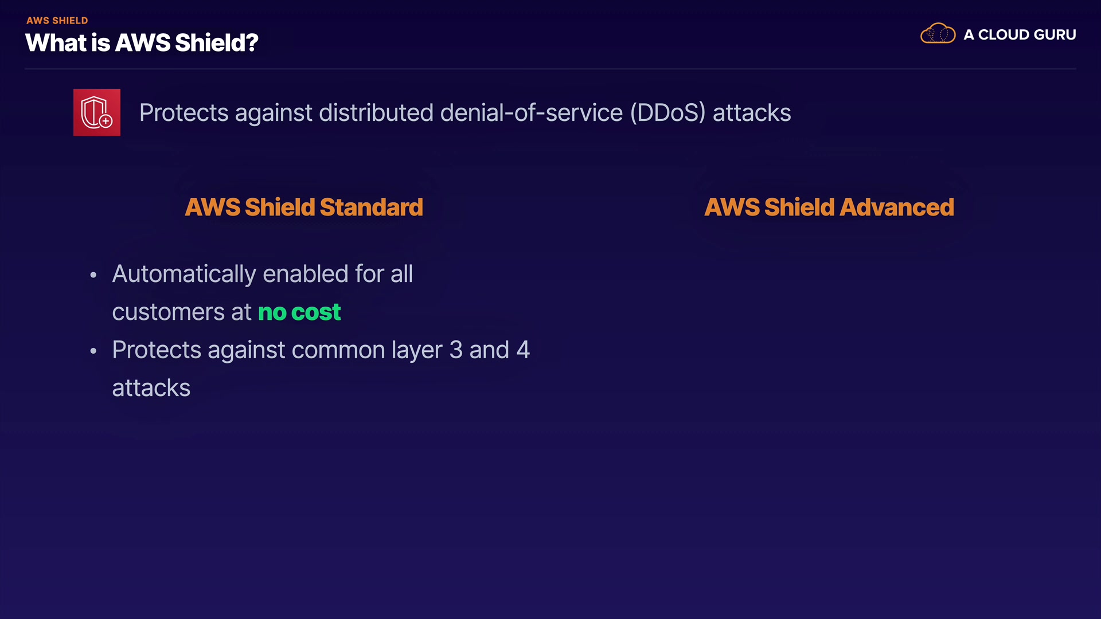Click the word "attacks" after "(DDoS)"
1101x619 pixels.
(751, 113)
